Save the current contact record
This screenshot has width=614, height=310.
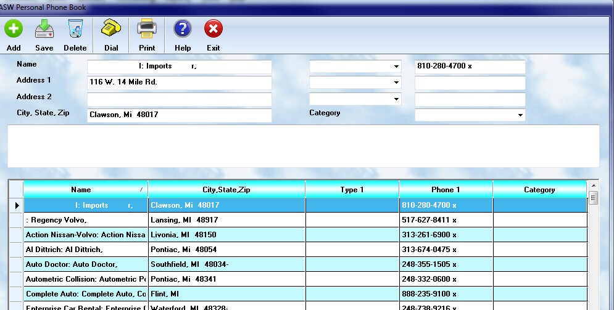pos(44,30)
